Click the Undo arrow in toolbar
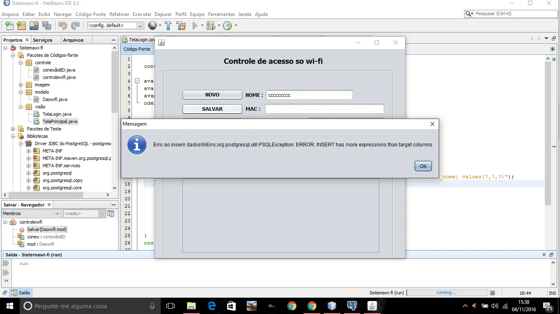The width and height of the screenshot is (560, 314). tap(62, 25)
